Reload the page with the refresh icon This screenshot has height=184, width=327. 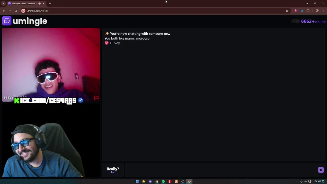16,11
